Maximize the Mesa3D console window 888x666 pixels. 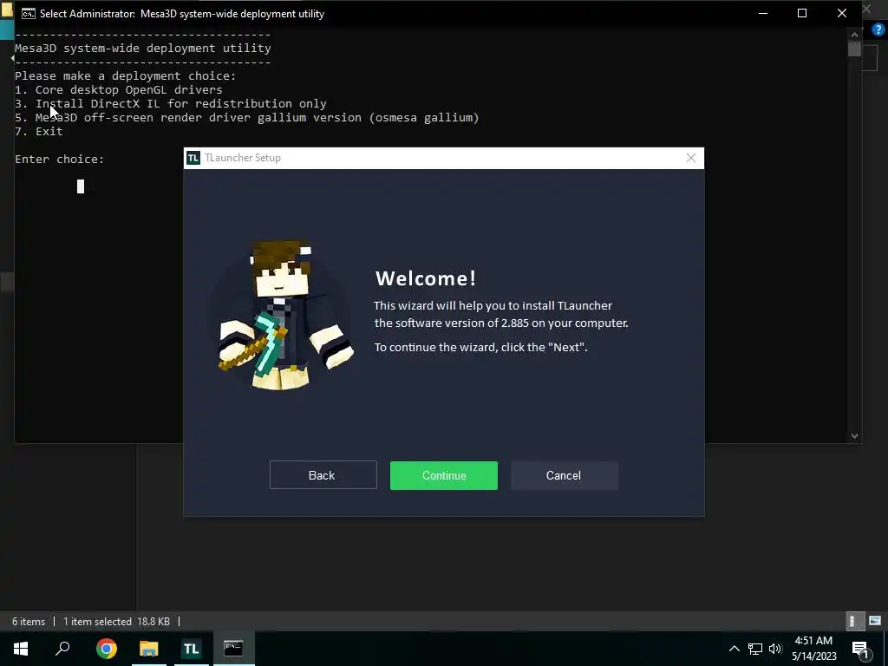coord(802,13)
